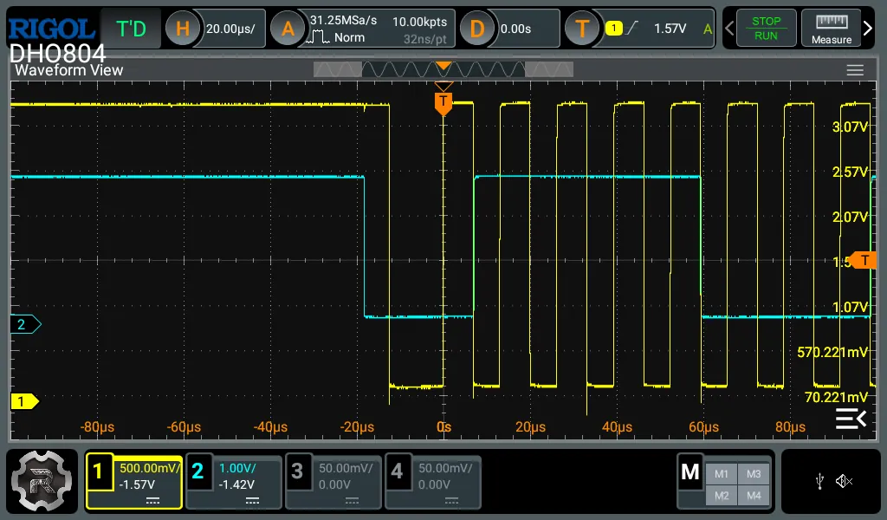
Task: Open the Measure menu
Action: point(831,29)
